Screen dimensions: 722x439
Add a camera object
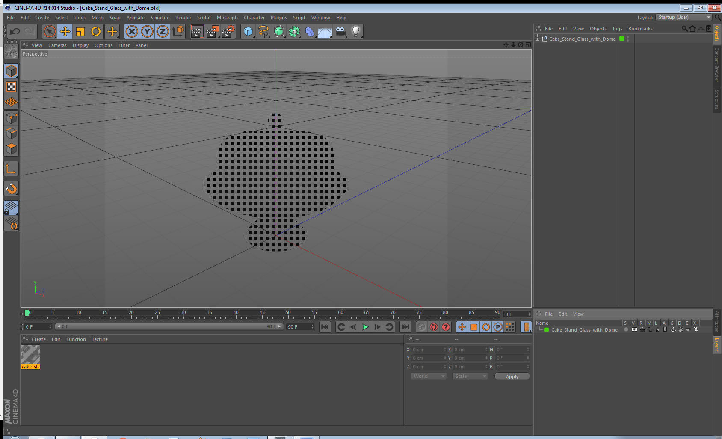point(340,31)
